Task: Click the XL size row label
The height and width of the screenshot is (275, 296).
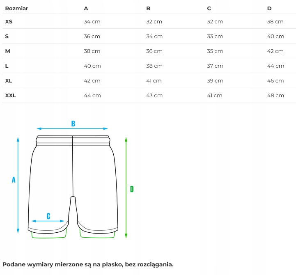Action: [x=9, y=80]
